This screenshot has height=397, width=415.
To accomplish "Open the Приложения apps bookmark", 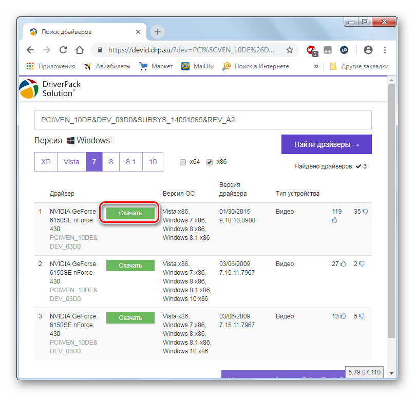I will tap(51, 66).
